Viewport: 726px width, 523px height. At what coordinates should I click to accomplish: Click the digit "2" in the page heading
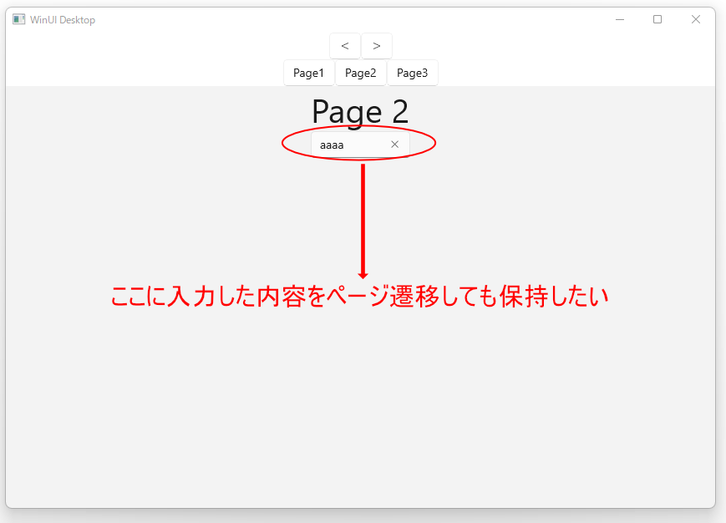(400, 112)
